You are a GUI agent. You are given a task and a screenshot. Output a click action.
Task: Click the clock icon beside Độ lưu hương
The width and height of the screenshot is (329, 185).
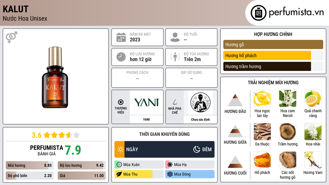click(121, 57)
